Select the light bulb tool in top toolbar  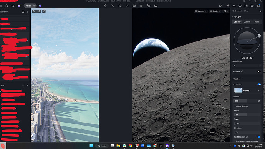point(105,6)
